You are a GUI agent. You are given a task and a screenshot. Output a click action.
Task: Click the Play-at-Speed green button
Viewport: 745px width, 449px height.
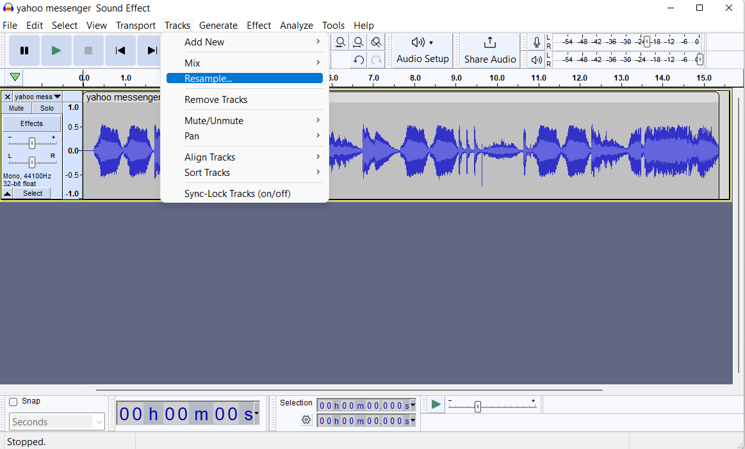[436, 404]
